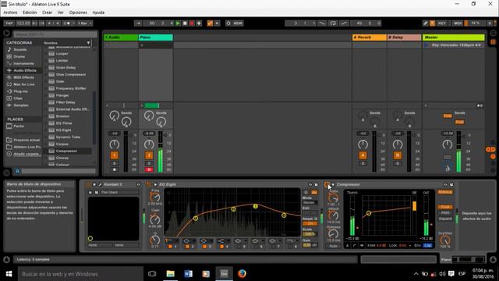Screen dimensions: 499x281
Task: Click the TAP tempo button
Action: click(9, 23)
